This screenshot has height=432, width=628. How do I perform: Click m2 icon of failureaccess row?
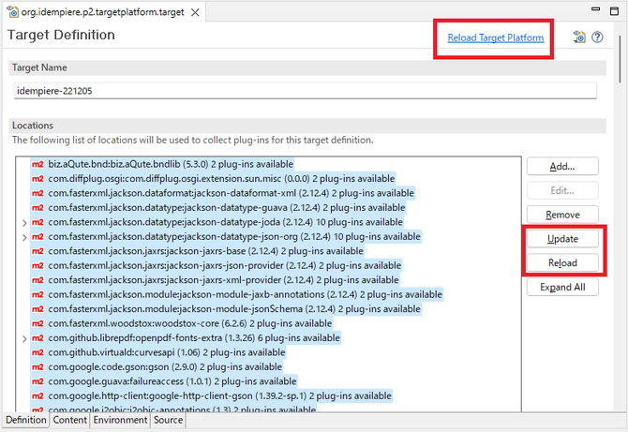pyautogui.click(x=37, y=381)
